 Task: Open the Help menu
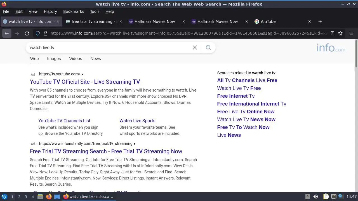coord(110,11)
